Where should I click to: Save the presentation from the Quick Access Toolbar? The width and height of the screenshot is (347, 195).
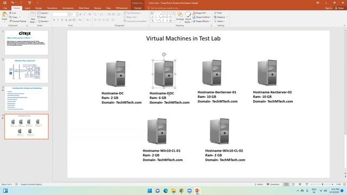[5, 3]
